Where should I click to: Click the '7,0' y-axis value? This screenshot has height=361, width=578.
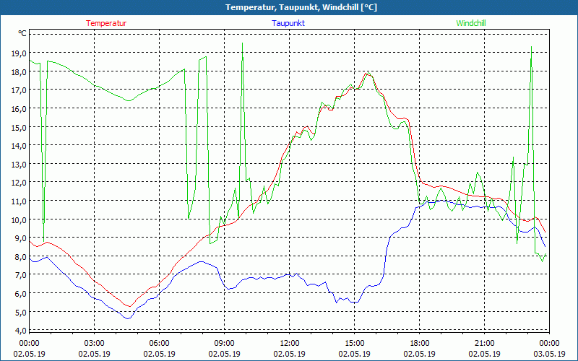point(21,275)
